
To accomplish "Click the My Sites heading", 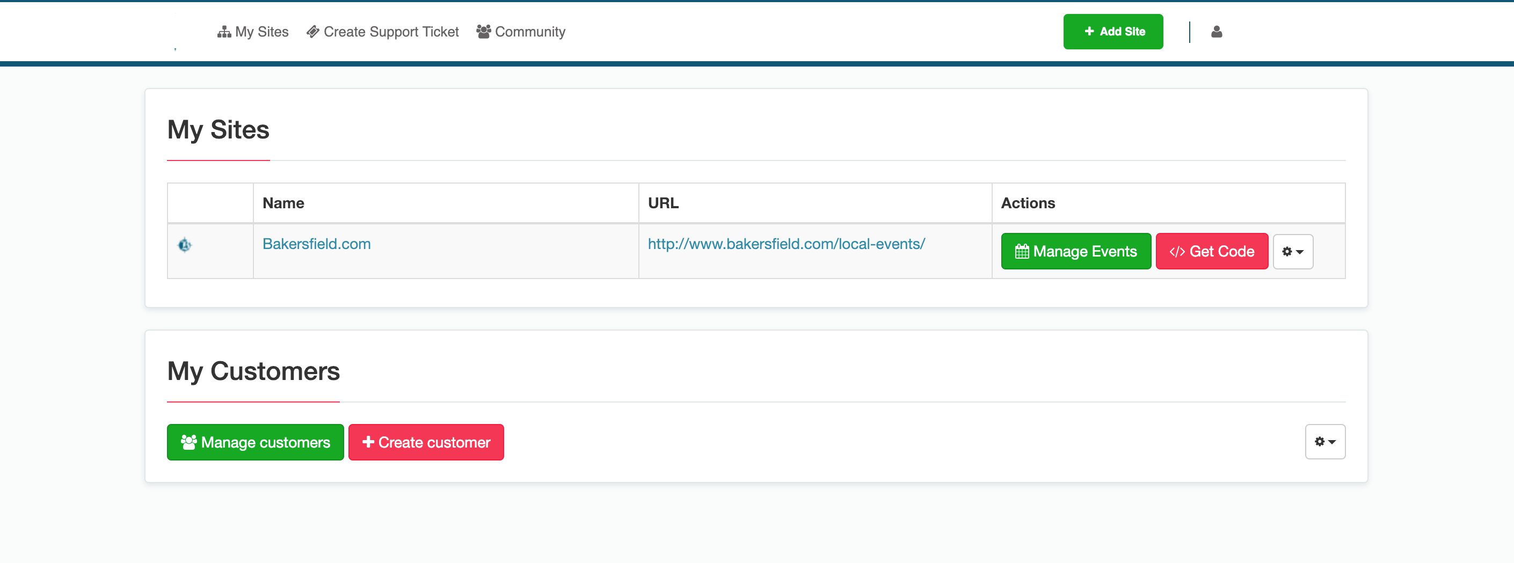I will click(x=218, y=130).
